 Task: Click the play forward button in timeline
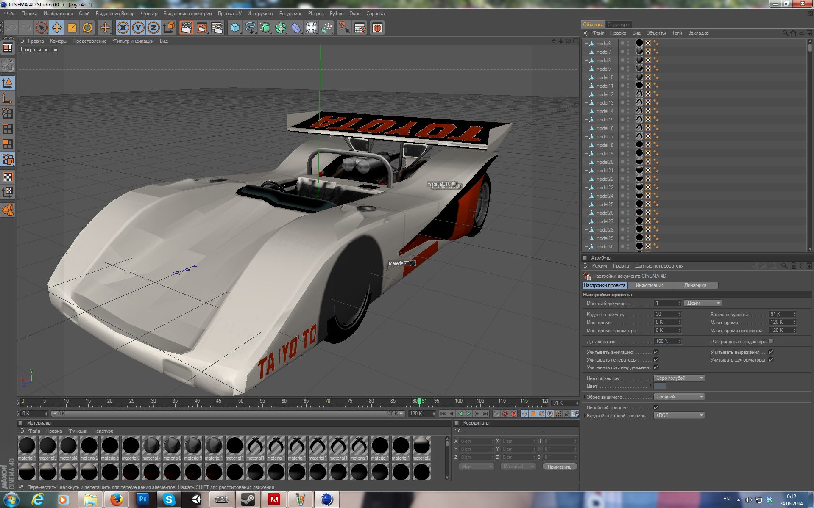[x=468, y=414]
